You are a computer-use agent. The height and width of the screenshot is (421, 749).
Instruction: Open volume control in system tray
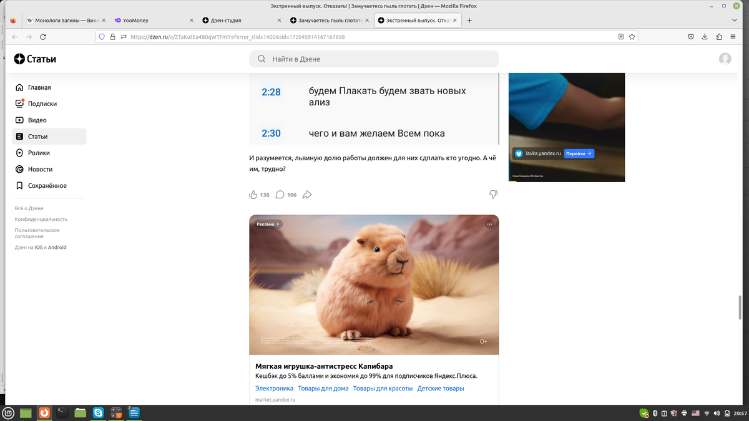point(717,413)
